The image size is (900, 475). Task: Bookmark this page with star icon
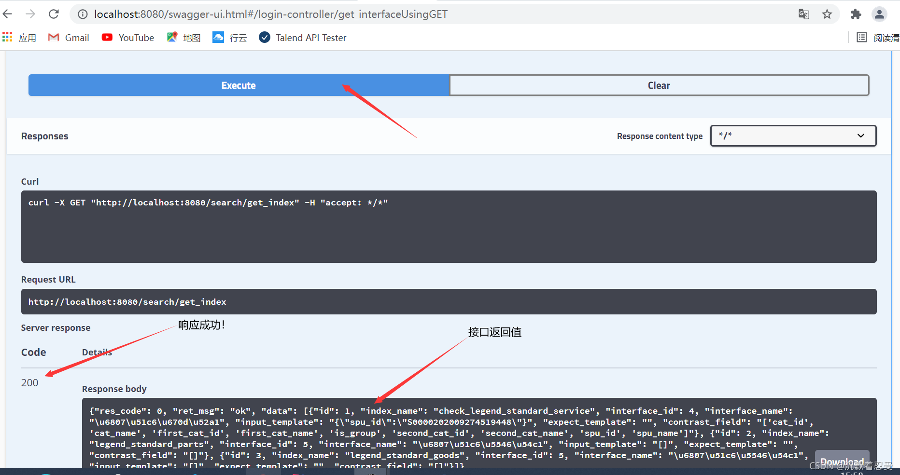[x=827, y=14]
